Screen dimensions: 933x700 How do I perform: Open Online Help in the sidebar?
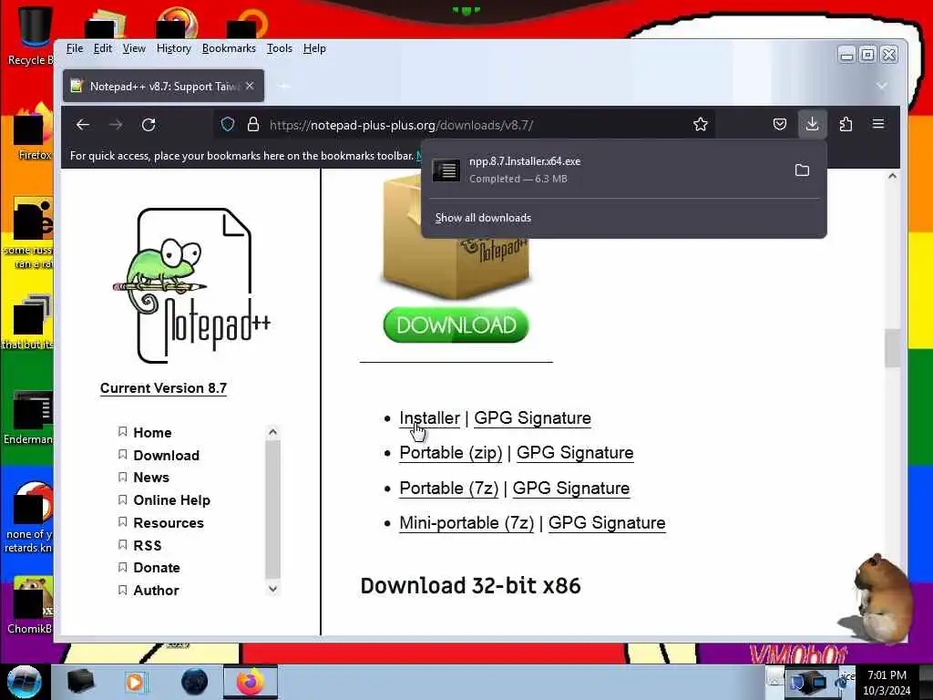[x=171, y=500]
